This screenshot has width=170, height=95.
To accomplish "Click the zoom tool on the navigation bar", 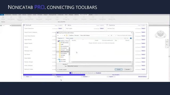I will click(x=167, y=45).
